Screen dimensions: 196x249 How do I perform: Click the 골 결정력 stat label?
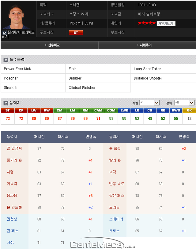click(x=14, y=149)
